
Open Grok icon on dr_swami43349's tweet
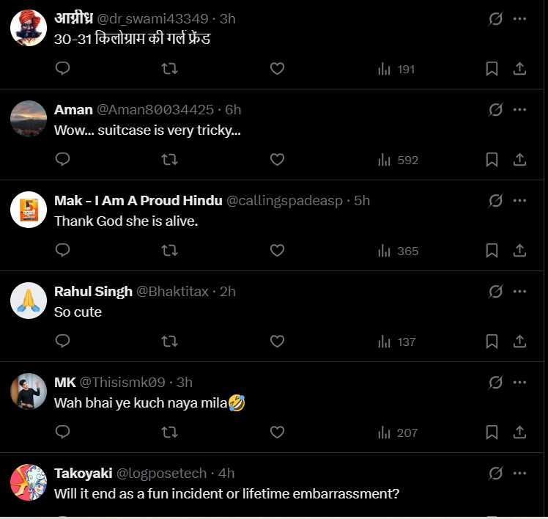point(496,19)
